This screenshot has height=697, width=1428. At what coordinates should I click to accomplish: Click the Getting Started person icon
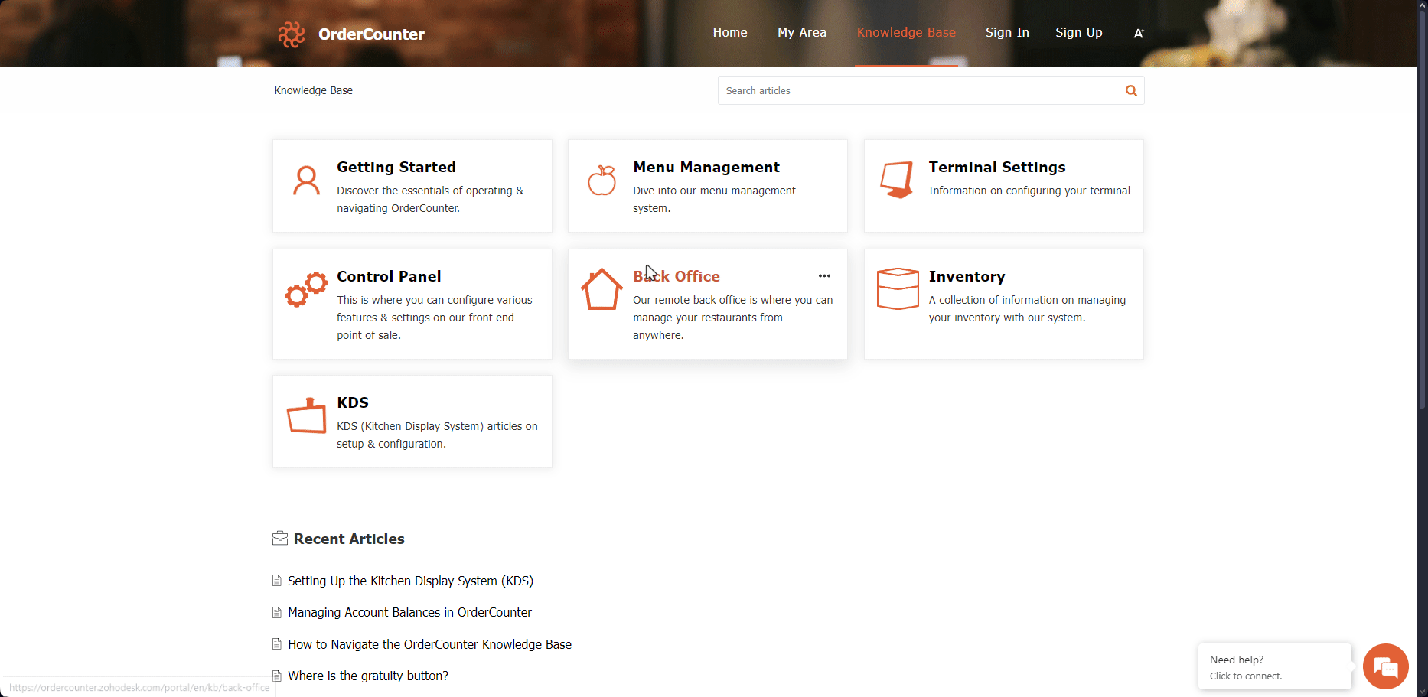click(x=307, y=181)
